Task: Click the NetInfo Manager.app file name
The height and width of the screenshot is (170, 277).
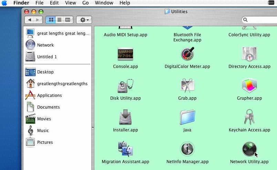Action: coord(187,161)
